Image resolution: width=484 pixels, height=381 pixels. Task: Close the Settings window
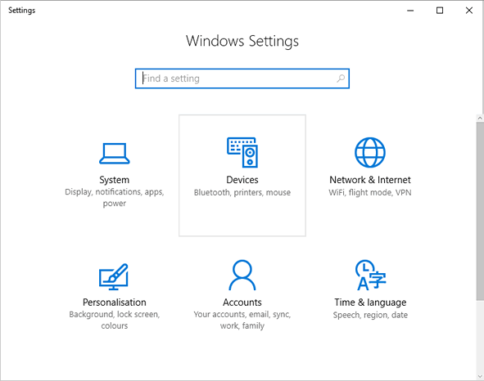tap(469, 11)
